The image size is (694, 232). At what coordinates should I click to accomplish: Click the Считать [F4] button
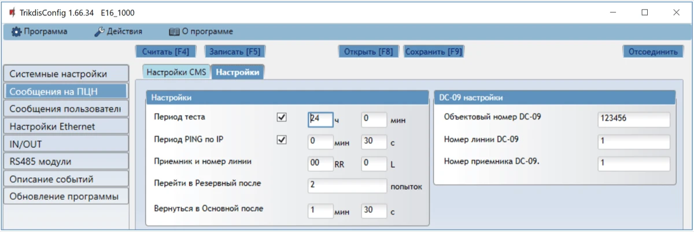point(166,51)
